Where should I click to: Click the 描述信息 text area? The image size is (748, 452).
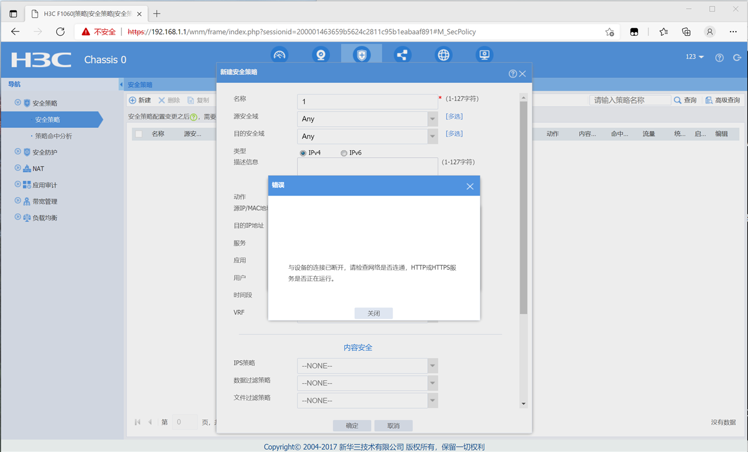368,166
